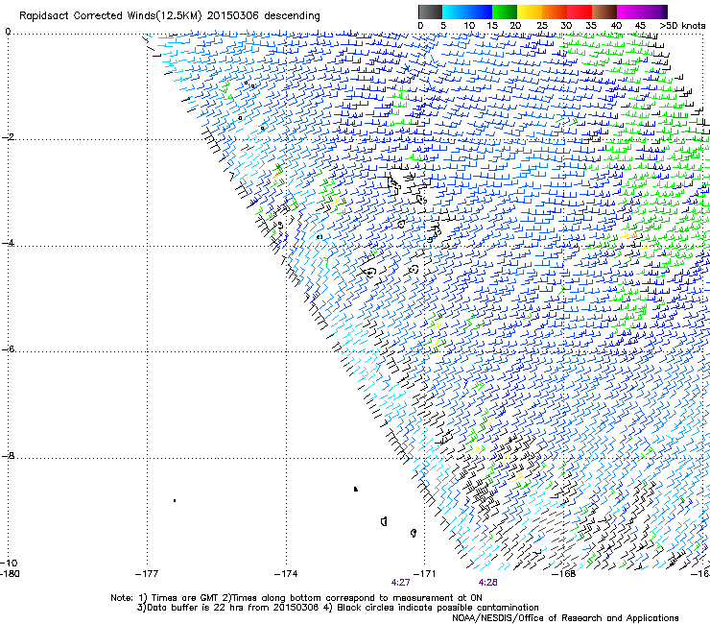Viewport: 710px width, 624px height.
Task: Click the latitude label '-10' on left axis
Action: point(9,563)
